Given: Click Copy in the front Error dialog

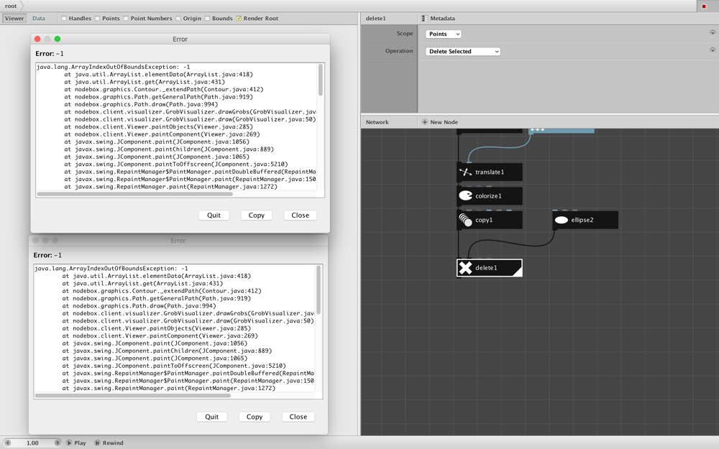Looking at the screenshot, I should tap(257, 216).
